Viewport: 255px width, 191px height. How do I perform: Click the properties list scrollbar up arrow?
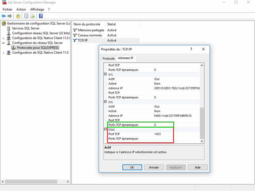[x=202, y=65]
